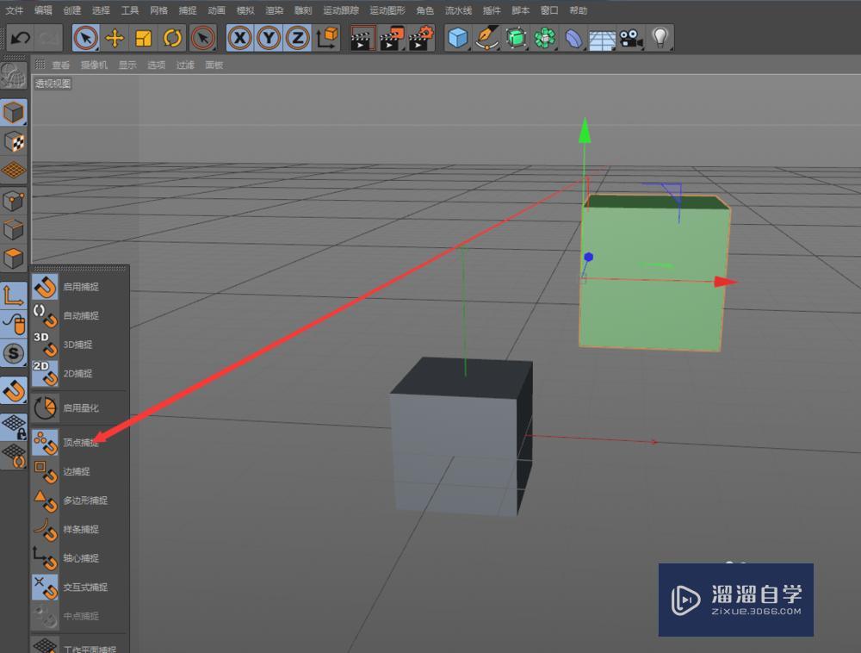Open the blue deformer flyout

point(573,38)
